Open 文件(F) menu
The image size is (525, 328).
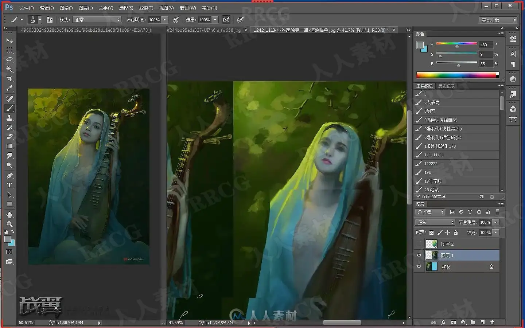pyautogui.click(x=26, y=8)
